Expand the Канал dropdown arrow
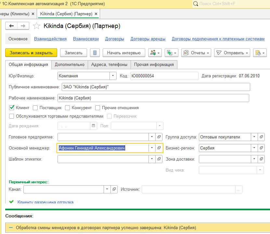This screenshot has height=234, width=270. [x=107, y=189]
